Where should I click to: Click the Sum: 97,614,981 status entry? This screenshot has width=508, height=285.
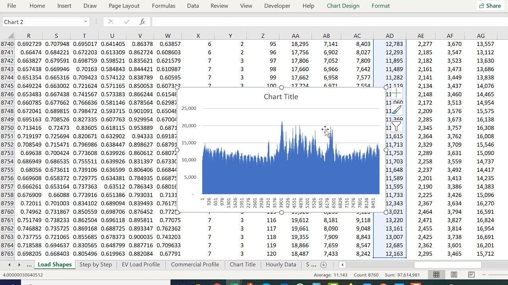coord(402,275)
